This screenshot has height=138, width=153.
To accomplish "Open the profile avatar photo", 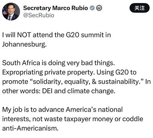I will point(11,11).
